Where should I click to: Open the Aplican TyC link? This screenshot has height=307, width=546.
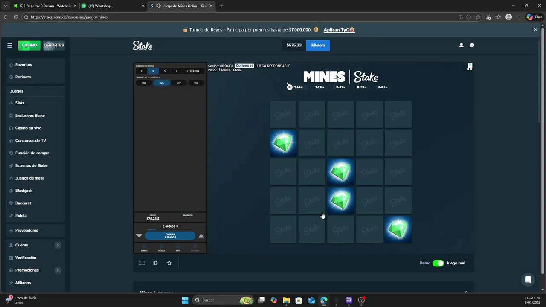[339, 30]
